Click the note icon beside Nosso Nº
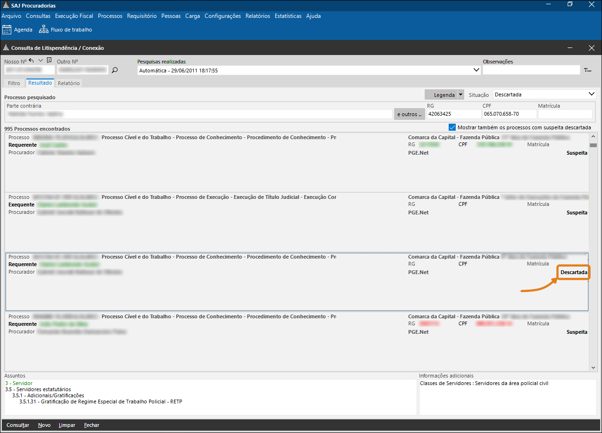 click(x=49, y=61)
